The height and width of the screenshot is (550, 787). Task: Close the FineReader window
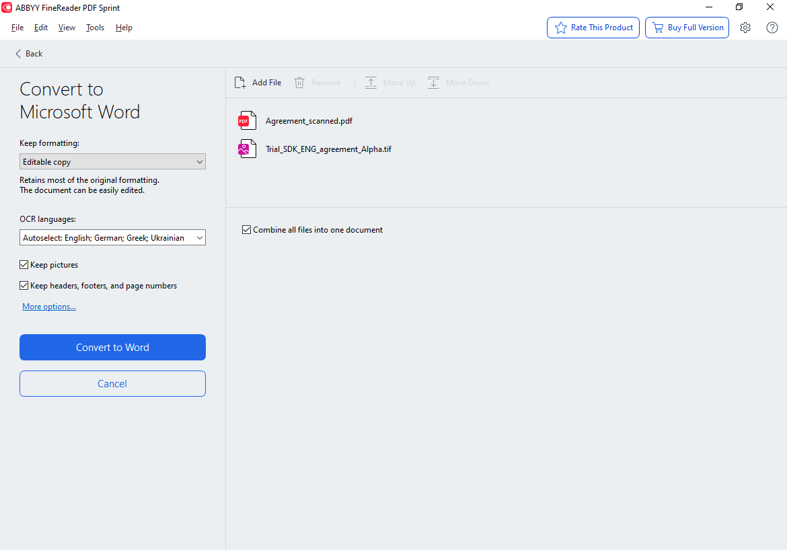770,7
